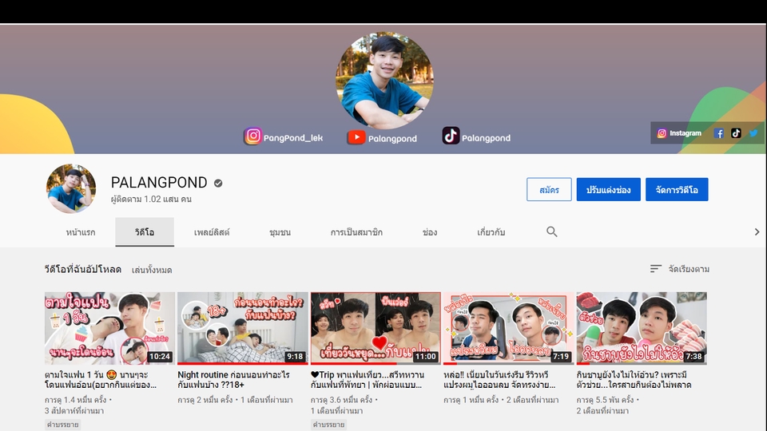Screen dimensions: 767x431
Task: Click the verified badge next to PALANGPOND
Action: (x=218, y=183)
